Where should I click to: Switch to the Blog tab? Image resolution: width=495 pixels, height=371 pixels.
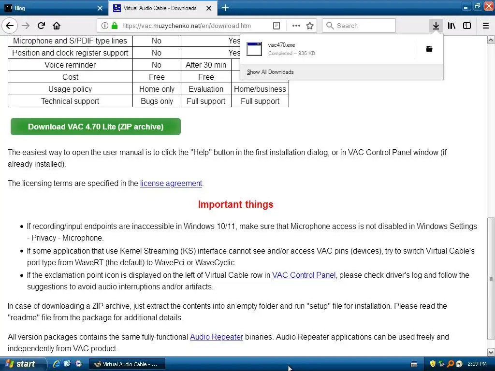click(54, 8)
